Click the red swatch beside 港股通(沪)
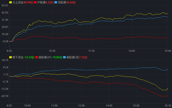Viewport: 172px width, 108px height. click(x=37, y=57)
